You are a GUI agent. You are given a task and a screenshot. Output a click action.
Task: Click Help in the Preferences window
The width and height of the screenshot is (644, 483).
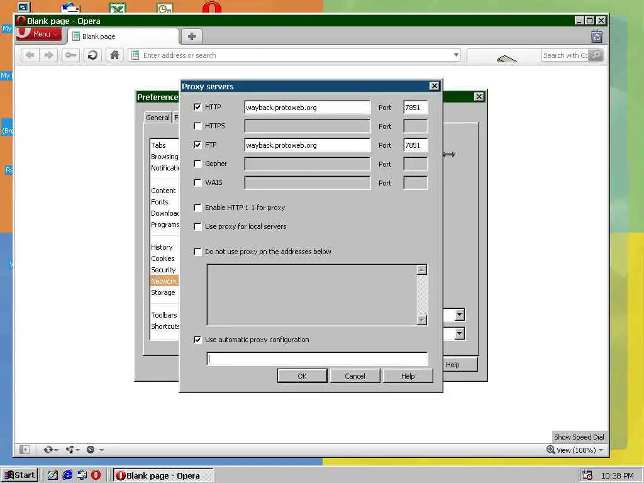[460, 365]
